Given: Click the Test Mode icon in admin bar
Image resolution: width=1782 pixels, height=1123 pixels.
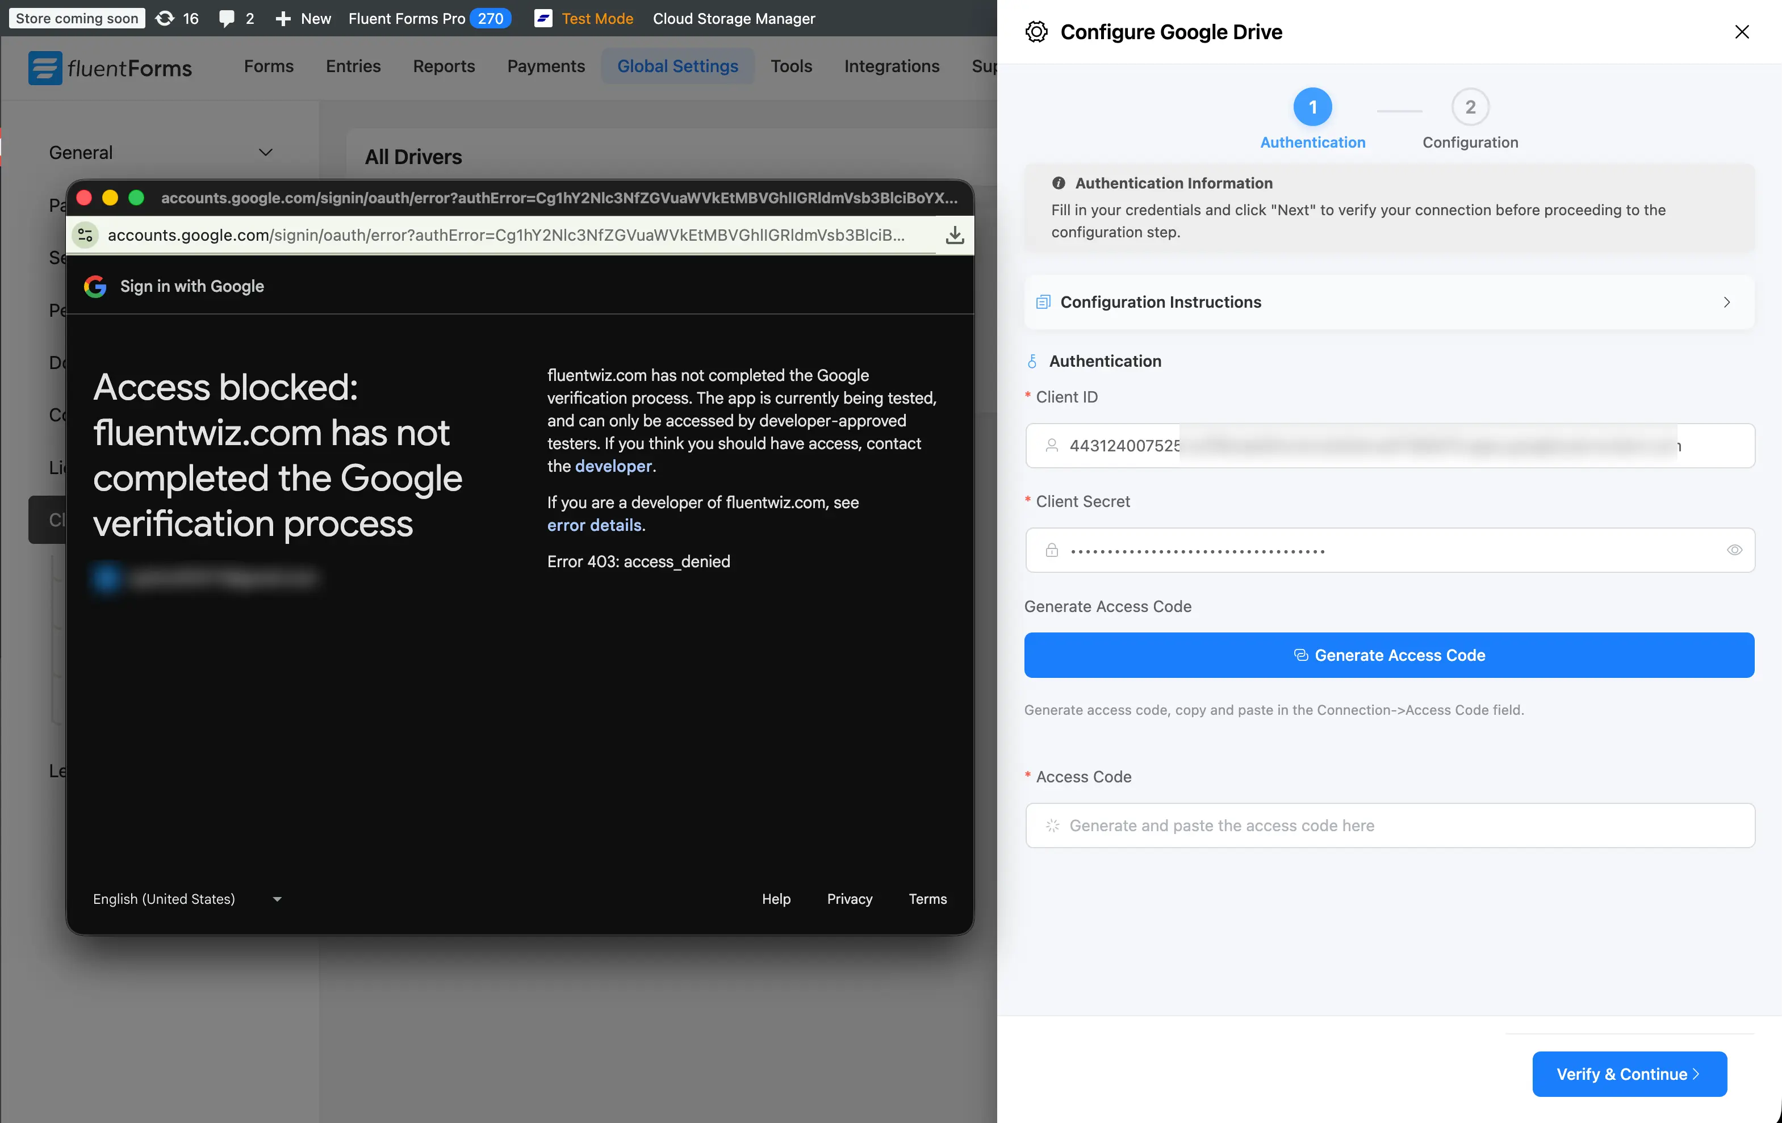Looking at the screenshot, I should (x=544, y=18).
